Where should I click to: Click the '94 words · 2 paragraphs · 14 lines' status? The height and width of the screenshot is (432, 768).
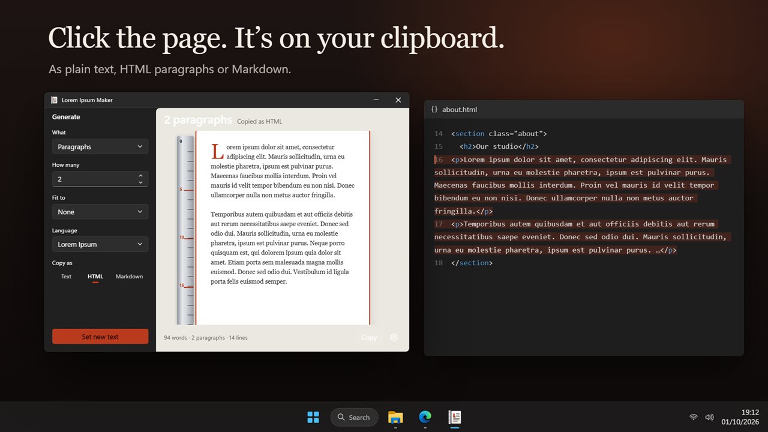pos(206,338)
